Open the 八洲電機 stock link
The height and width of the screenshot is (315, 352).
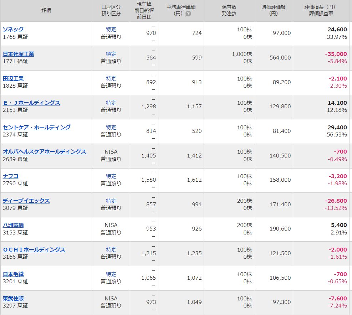click(x=13, y=225)
